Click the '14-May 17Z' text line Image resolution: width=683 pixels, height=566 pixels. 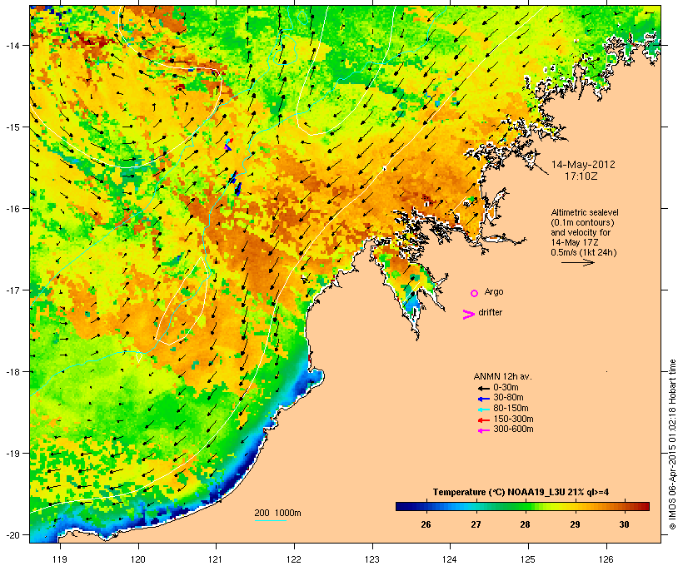(x=575, y=242)
